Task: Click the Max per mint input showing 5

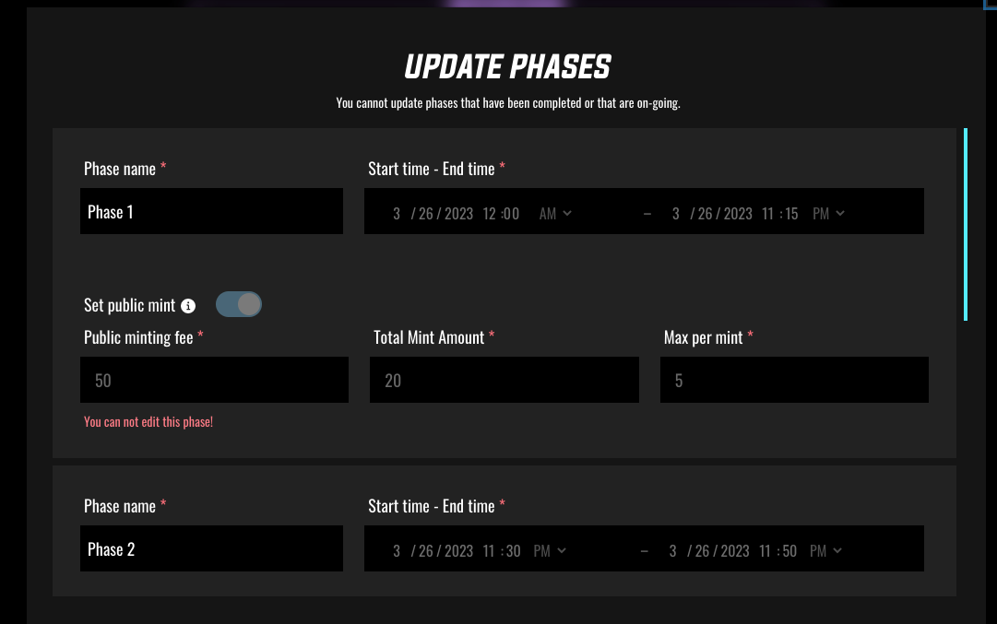Action: pyautogui.click(x=794, y=380)
